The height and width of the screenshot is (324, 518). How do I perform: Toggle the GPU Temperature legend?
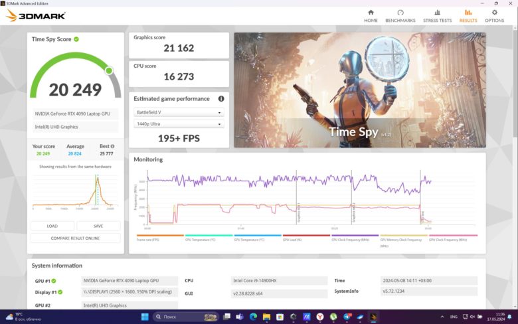[258, 238]
